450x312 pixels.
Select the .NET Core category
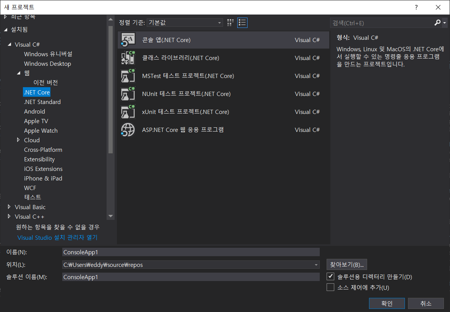(37, 92)
